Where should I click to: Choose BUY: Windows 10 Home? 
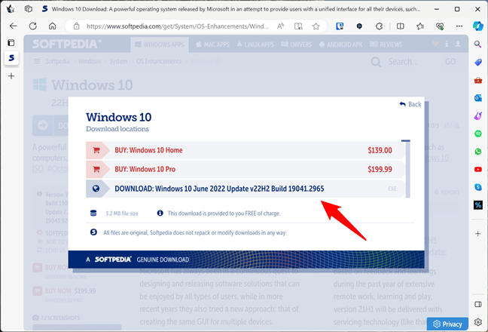(246, 150)
